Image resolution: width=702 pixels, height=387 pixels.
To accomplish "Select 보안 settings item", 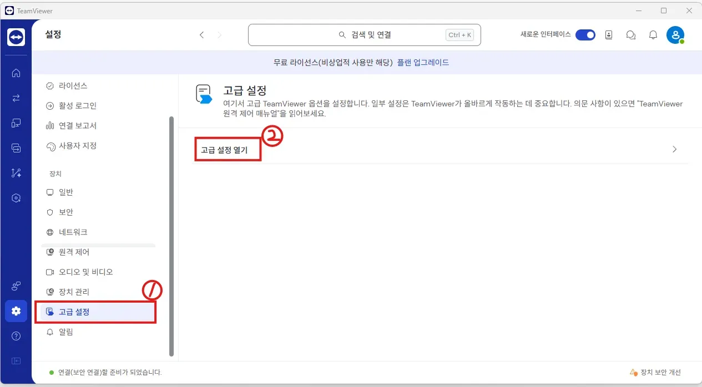I will pos(65,212).
